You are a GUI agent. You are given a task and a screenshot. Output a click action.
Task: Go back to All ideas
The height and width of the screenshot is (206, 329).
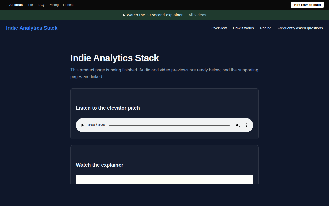[x=14, y=5]
